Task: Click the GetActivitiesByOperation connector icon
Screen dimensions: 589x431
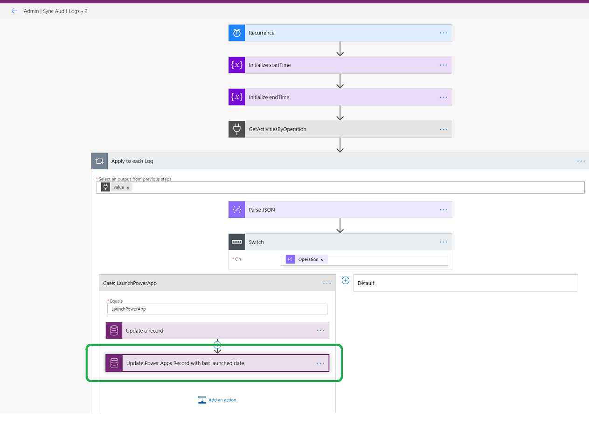Action: click(236, 129)
